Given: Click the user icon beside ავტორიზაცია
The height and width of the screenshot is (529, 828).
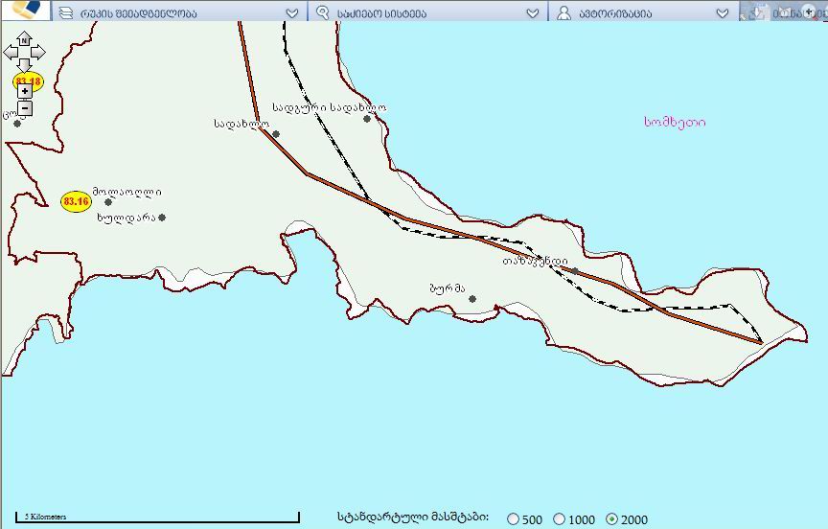Looking at the screenshot, I should click(563, 12).
